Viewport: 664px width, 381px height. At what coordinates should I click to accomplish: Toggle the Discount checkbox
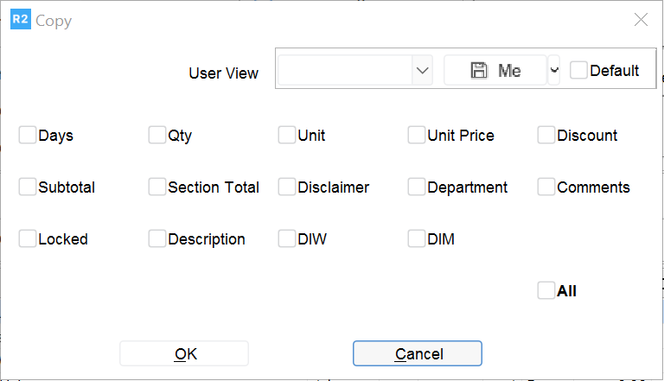click(x=546, y=136)
